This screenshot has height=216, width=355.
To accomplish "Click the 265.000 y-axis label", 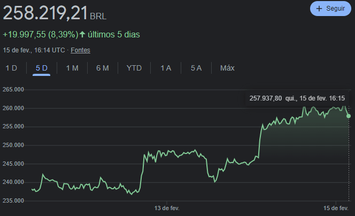I will point(12,90).
